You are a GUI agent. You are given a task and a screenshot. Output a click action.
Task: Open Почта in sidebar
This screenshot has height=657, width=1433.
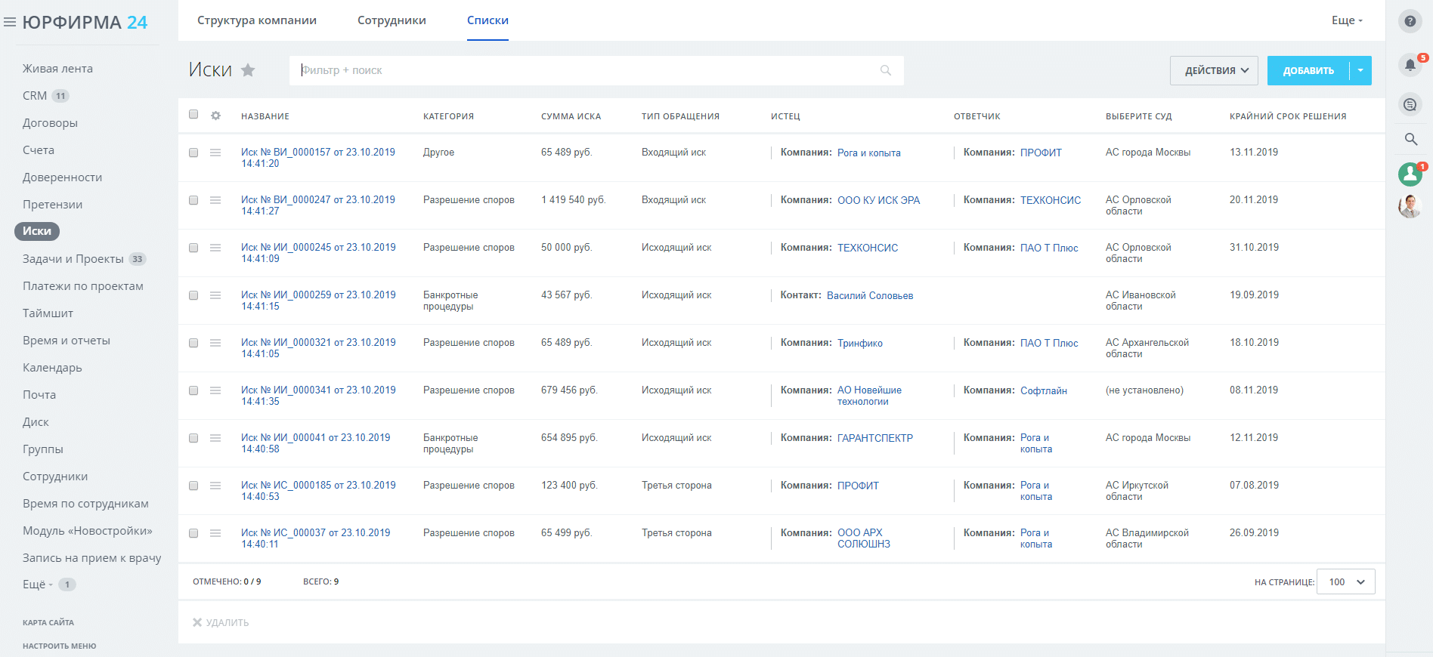pyautogui.click(x=39, y=395)
